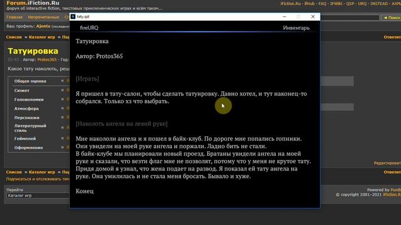Open Forum.iFiction.Ru home title link
This screenshot has height=225, width=401.
click(x=33, y=3)
